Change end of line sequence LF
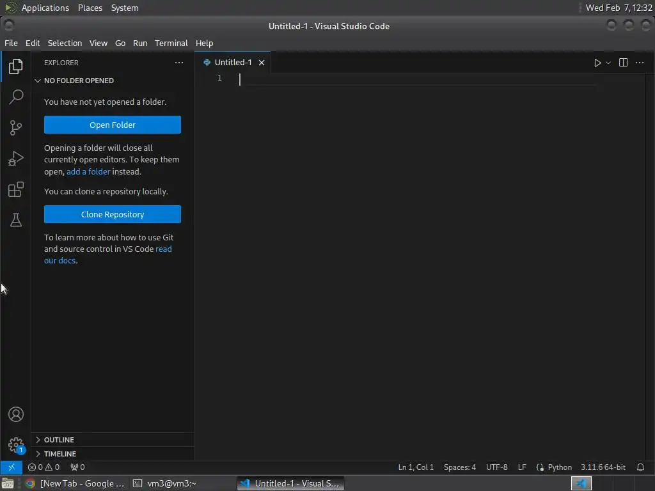This screenshot has width=655, height=491. (522, 467)
